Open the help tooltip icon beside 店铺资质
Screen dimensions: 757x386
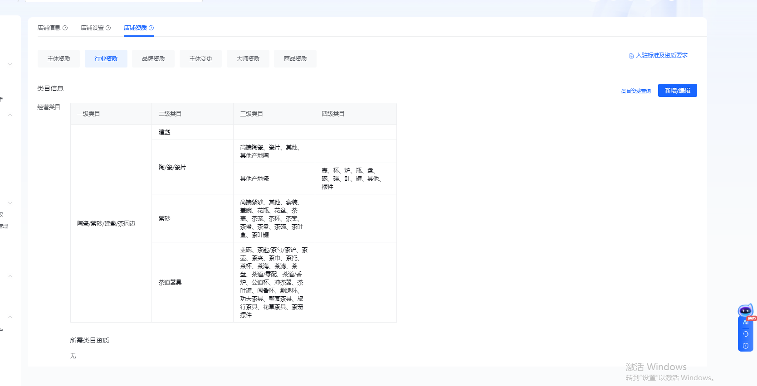pos(151,28)
